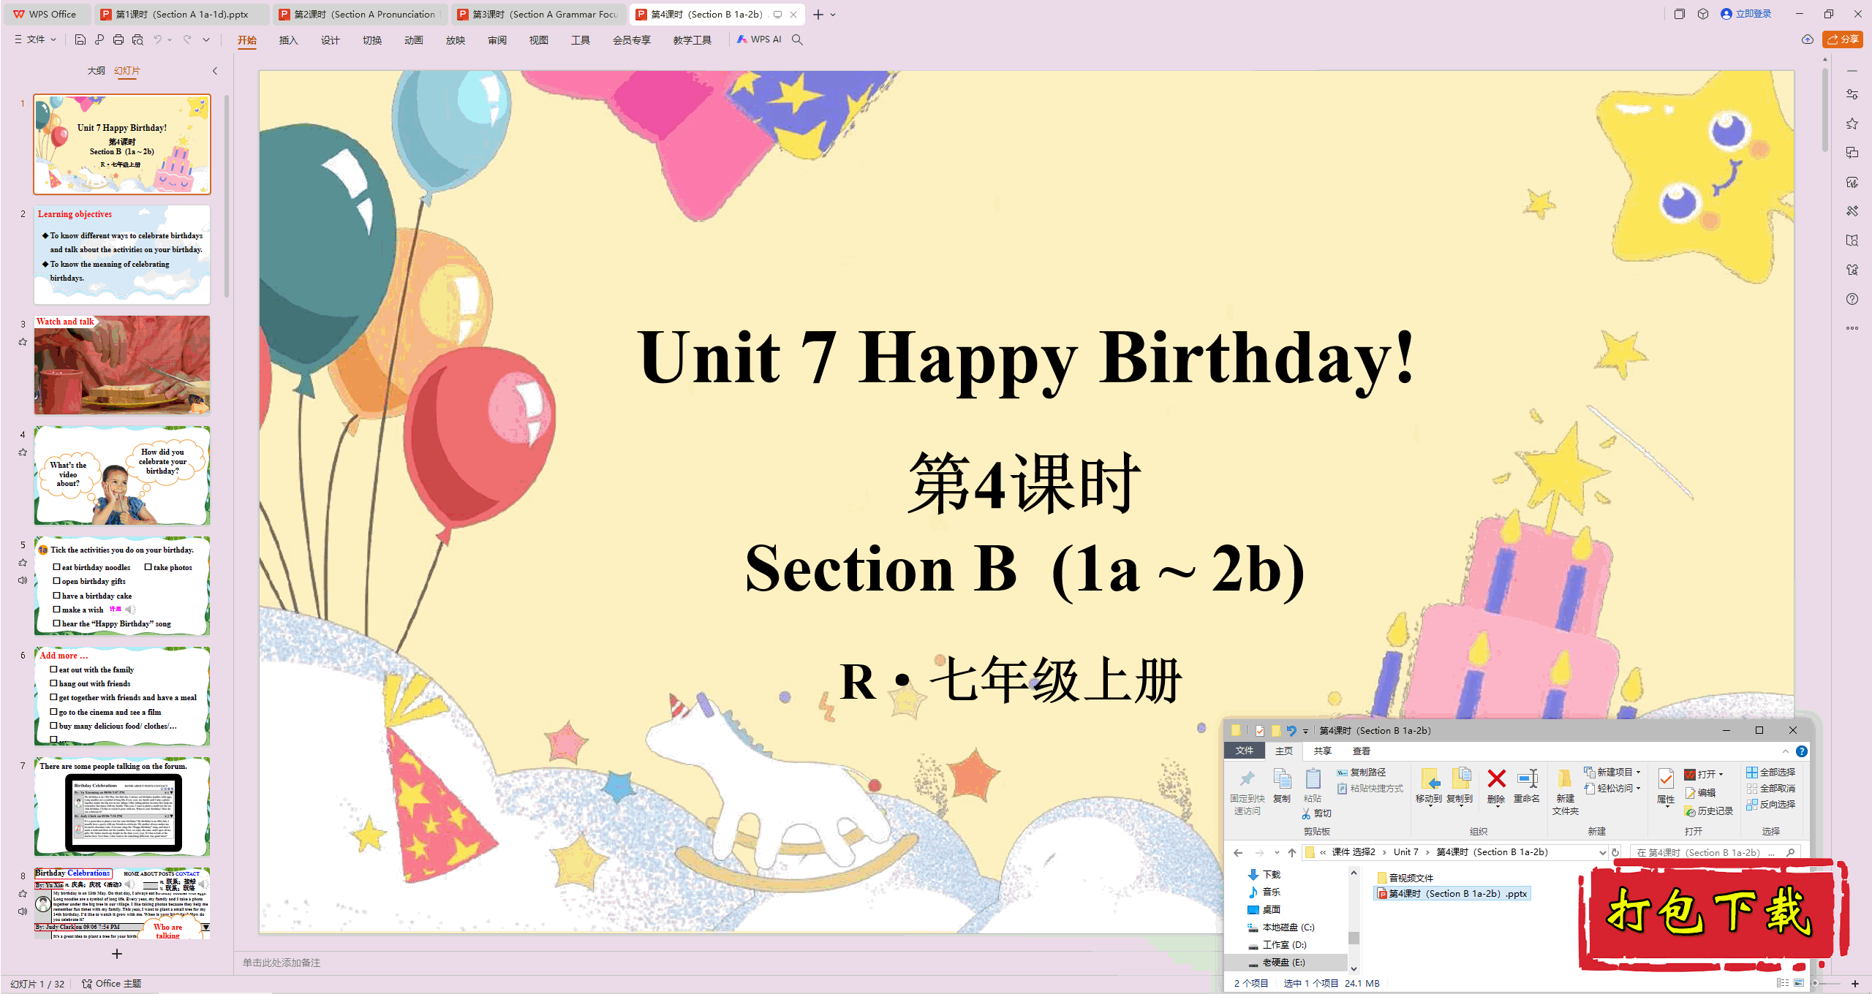
Task: Click the Undo arrow icon
Action: (x=157, y=39)
